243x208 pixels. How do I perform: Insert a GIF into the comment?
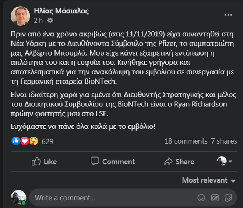(x=215, y=198)
